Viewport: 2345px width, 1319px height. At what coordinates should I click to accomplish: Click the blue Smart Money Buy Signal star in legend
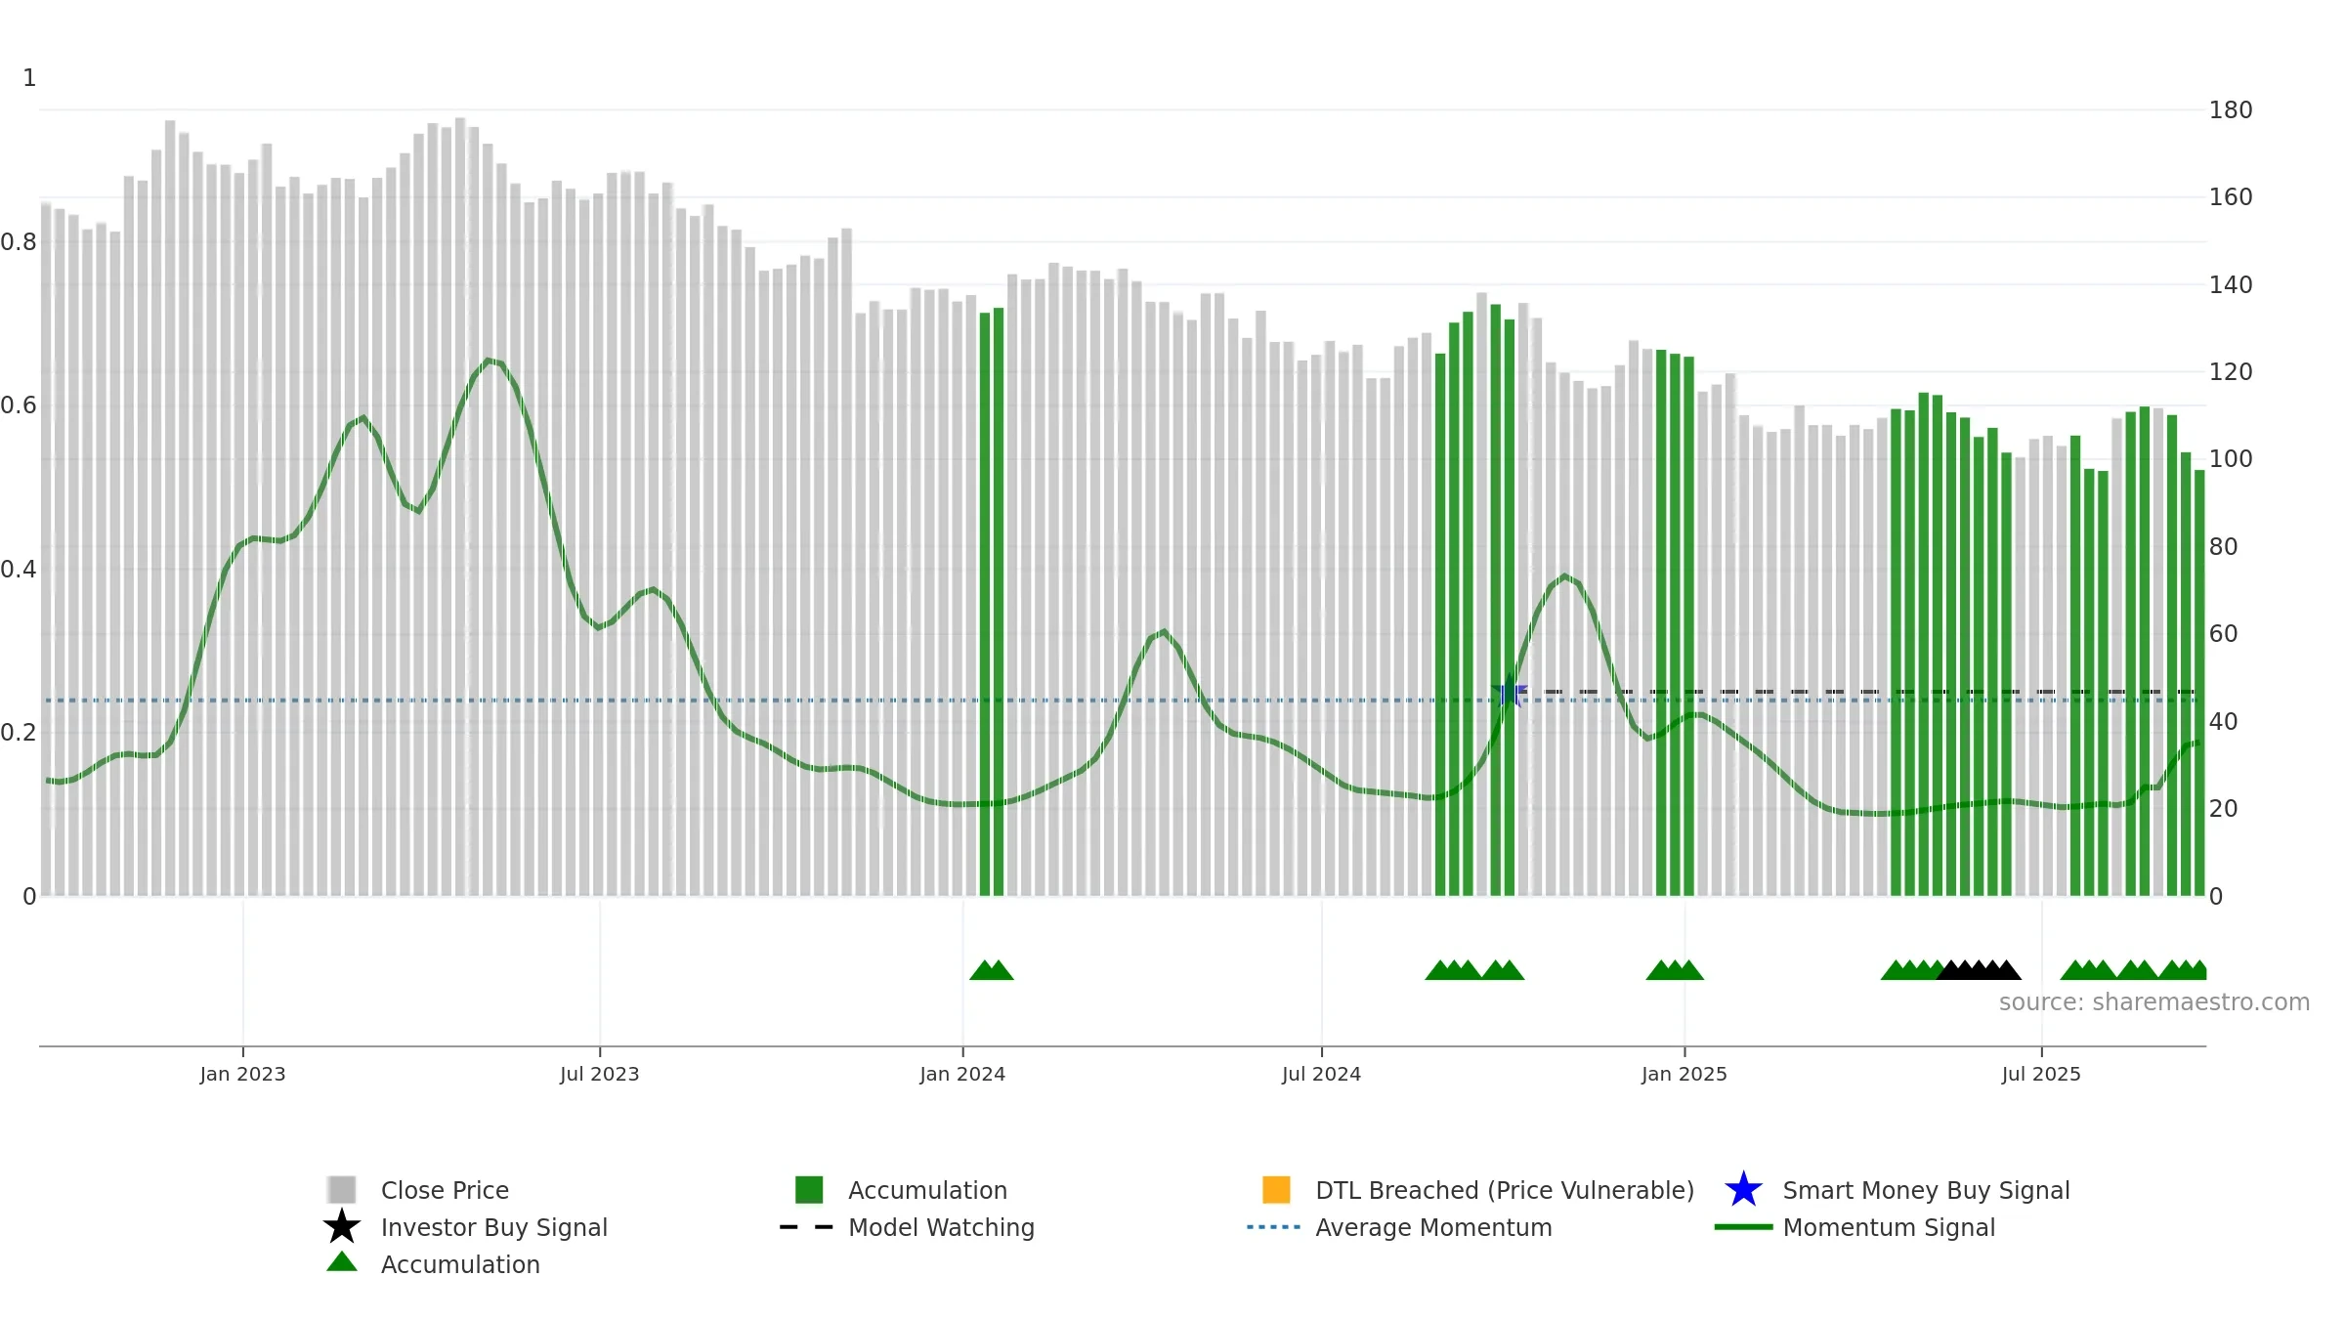1743,1189
